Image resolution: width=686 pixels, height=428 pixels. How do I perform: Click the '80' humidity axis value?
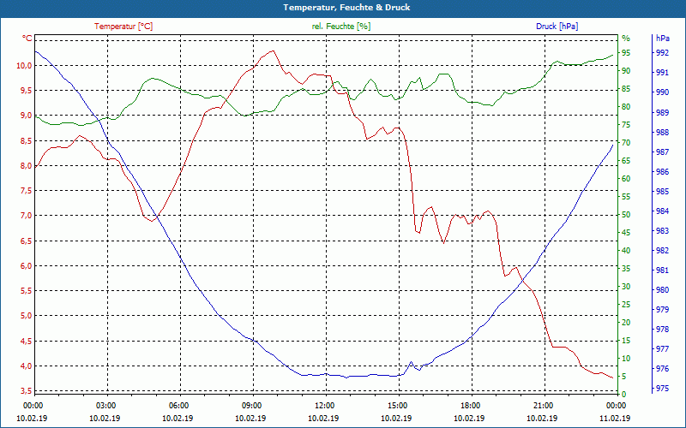click(x=626, y=106)
